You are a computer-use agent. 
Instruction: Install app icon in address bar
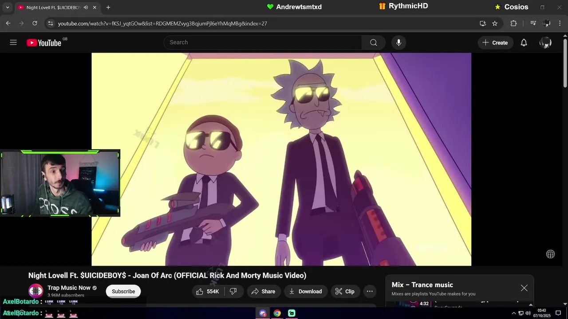483,23
